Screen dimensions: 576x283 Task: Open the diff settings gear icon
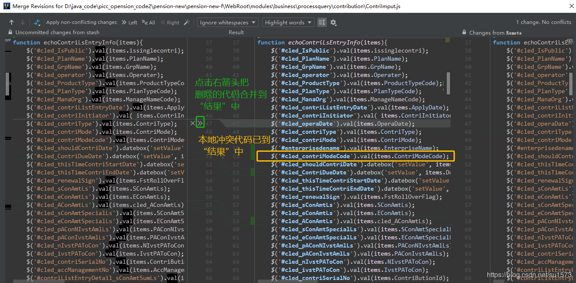point(334,23)
